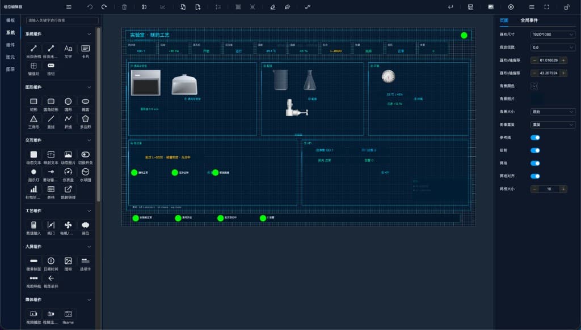This screenshot has height=330, width=581.
Task: Select the 阀门 valve component
Action: (50, 228)
